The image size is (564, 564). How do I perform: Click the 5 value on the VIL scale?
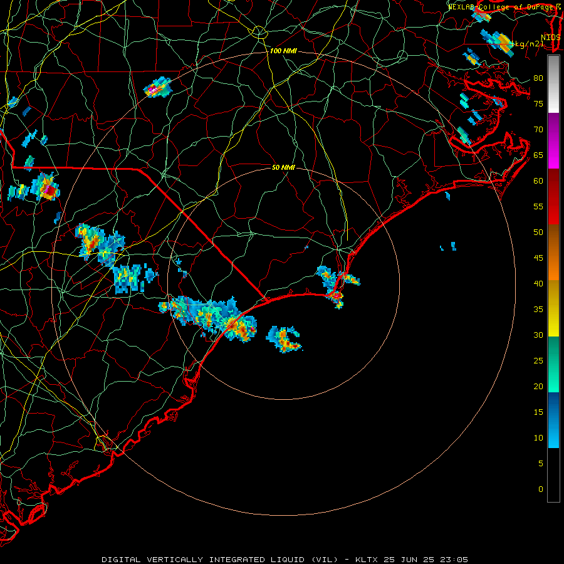coord(541,463)
